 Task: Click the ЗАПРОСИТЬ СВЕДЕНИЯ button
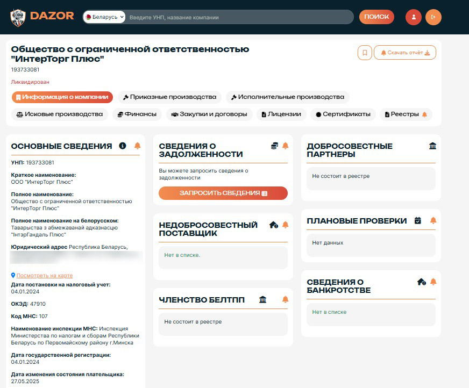[223, 193]
